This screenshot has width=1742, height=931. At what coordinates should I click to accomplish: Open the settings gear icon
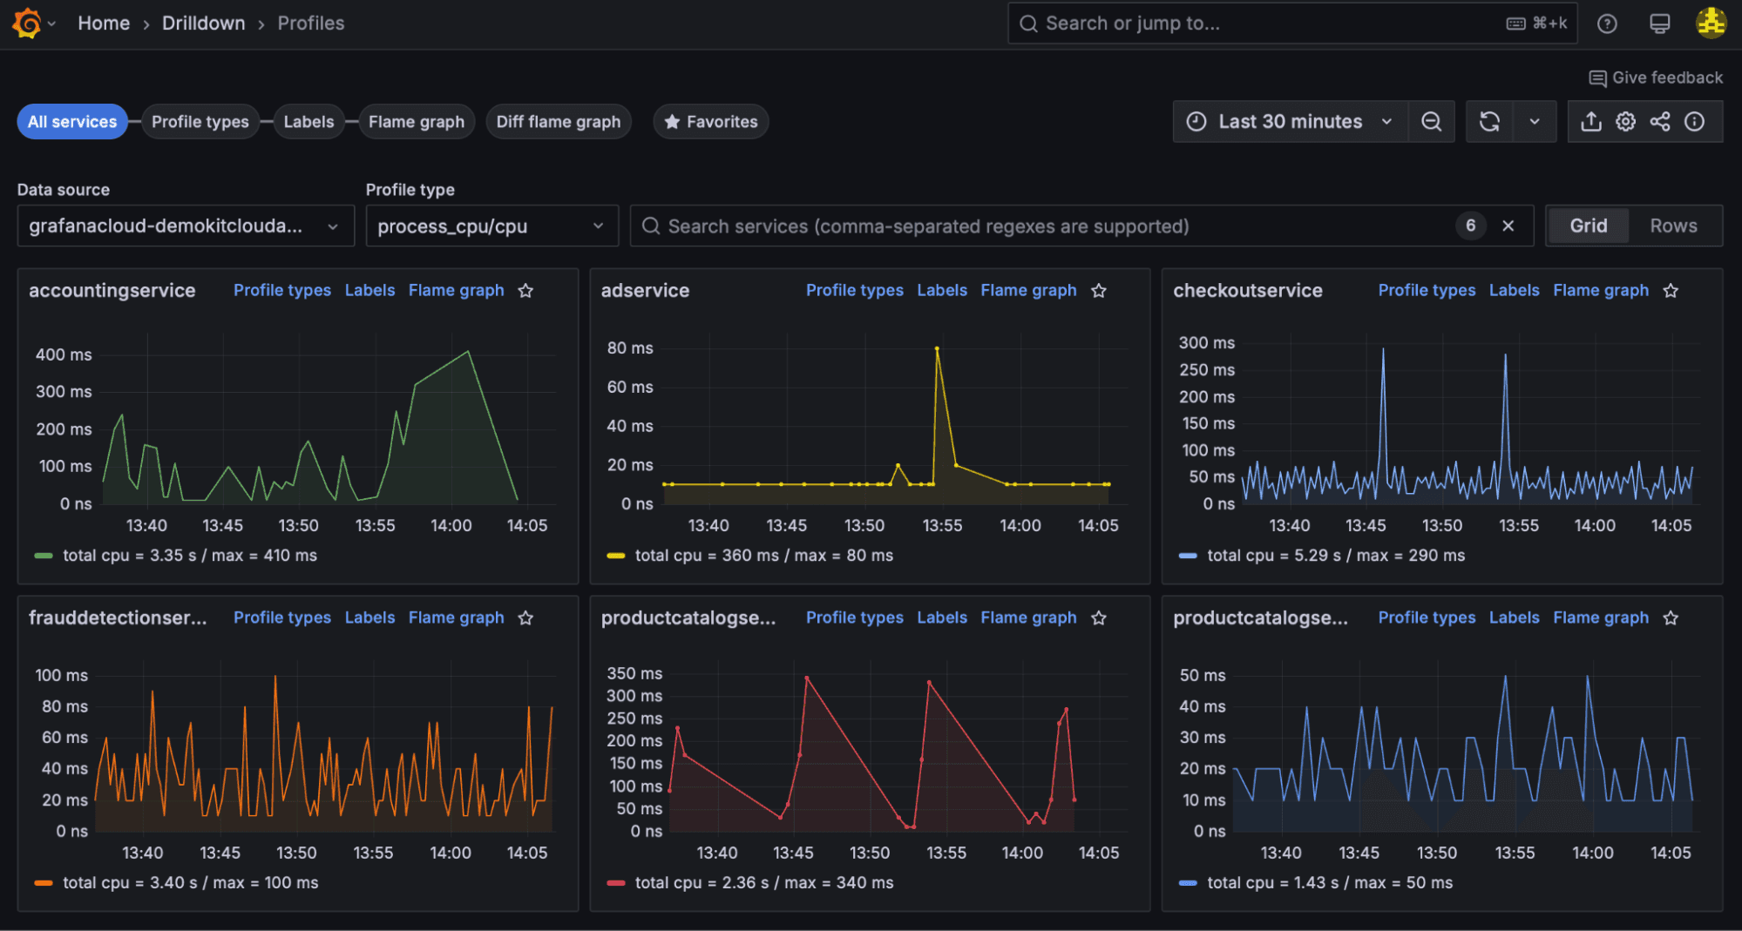(1624, 121)
